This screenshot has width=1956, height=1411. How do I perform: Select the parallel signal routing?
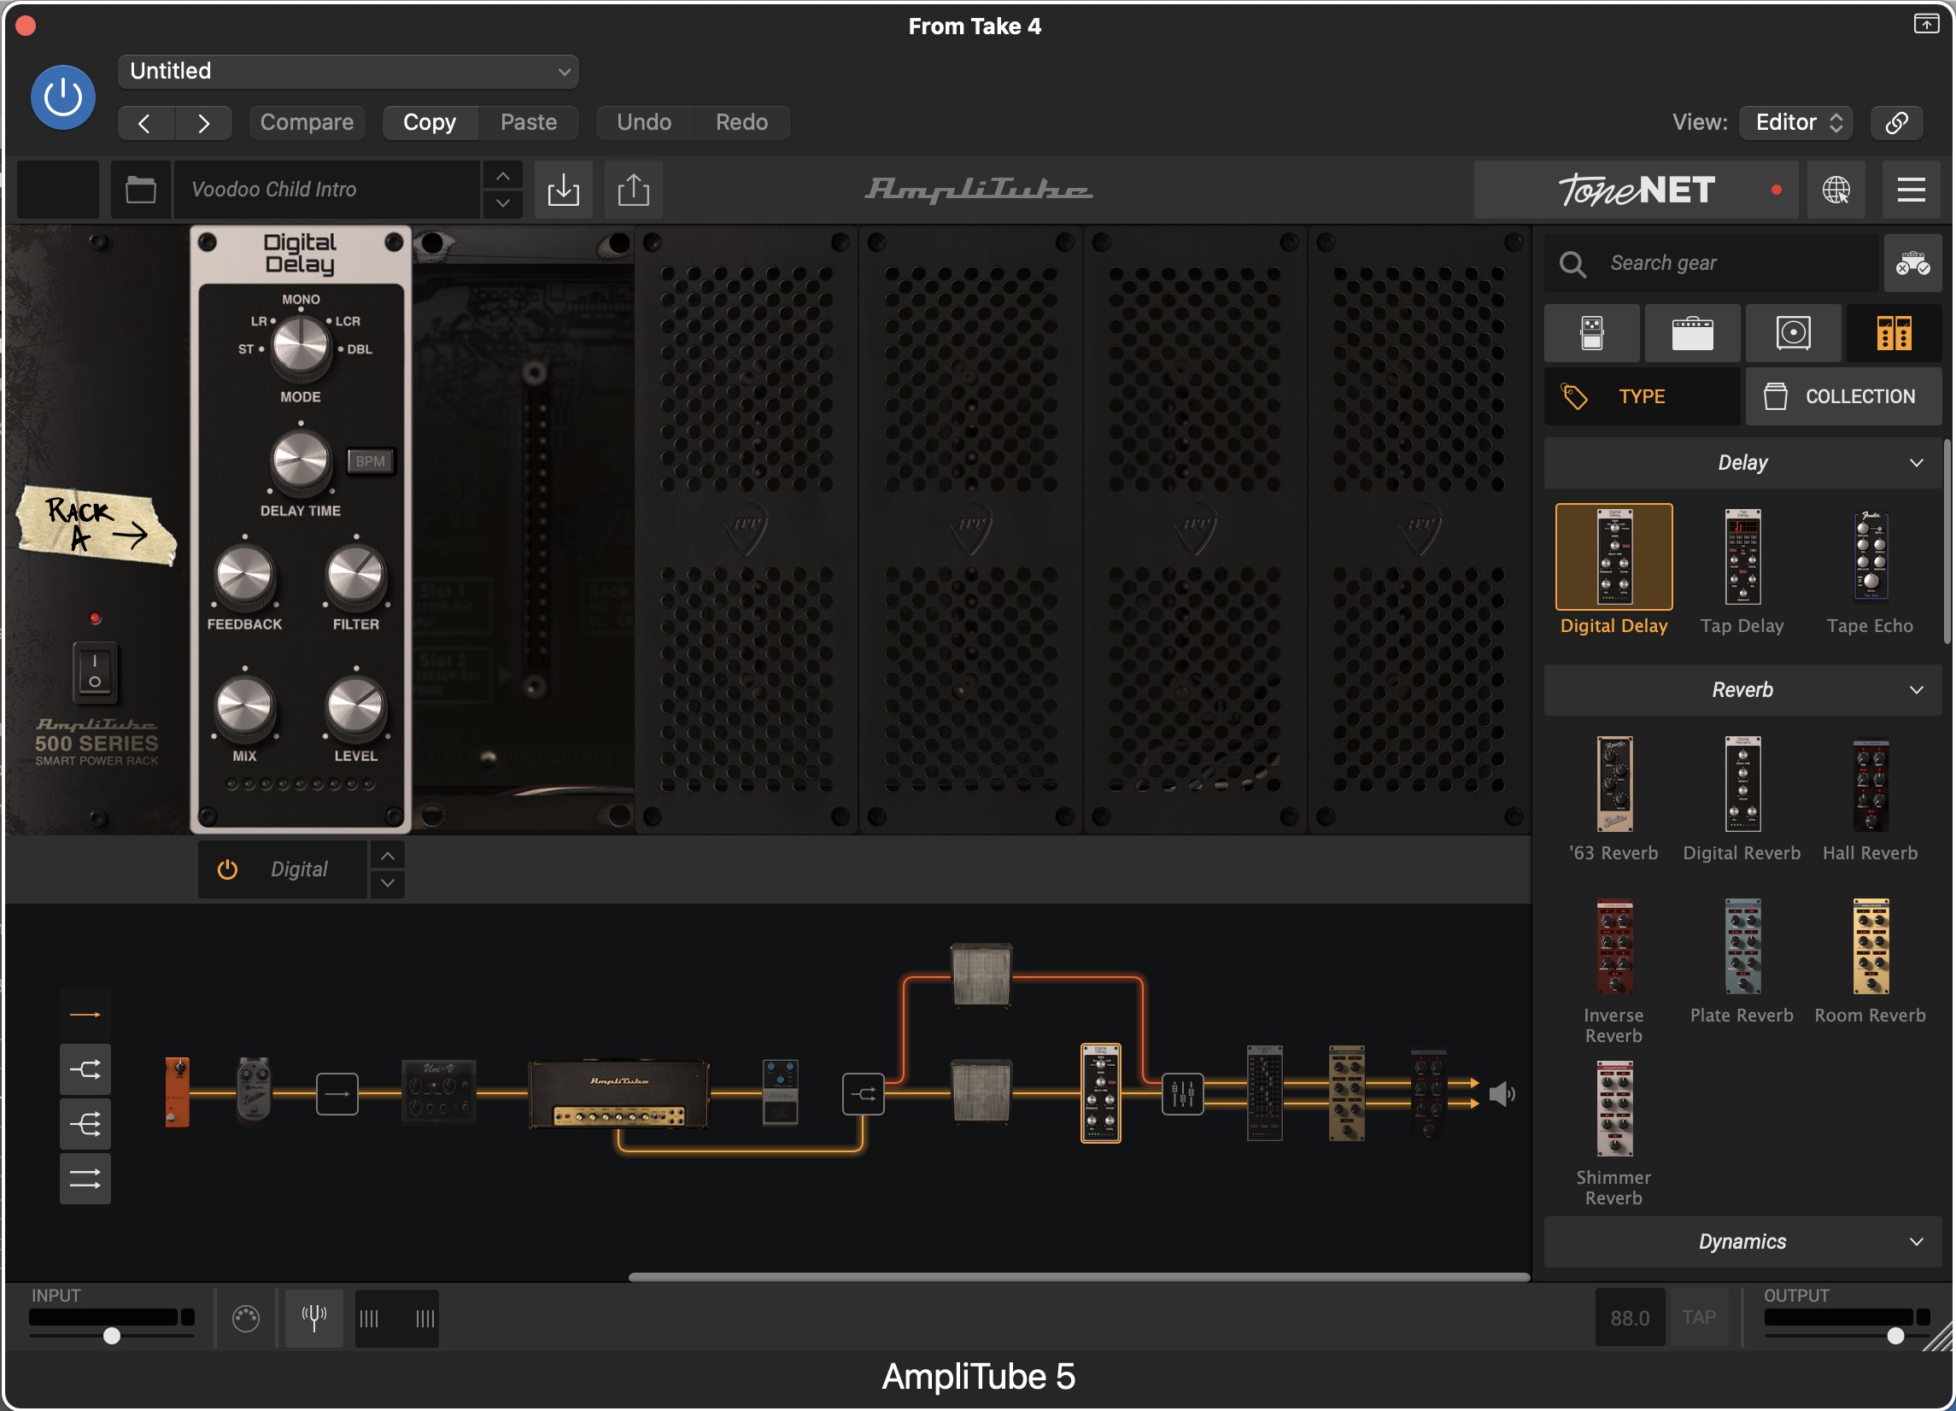[x=85, y=1179]
